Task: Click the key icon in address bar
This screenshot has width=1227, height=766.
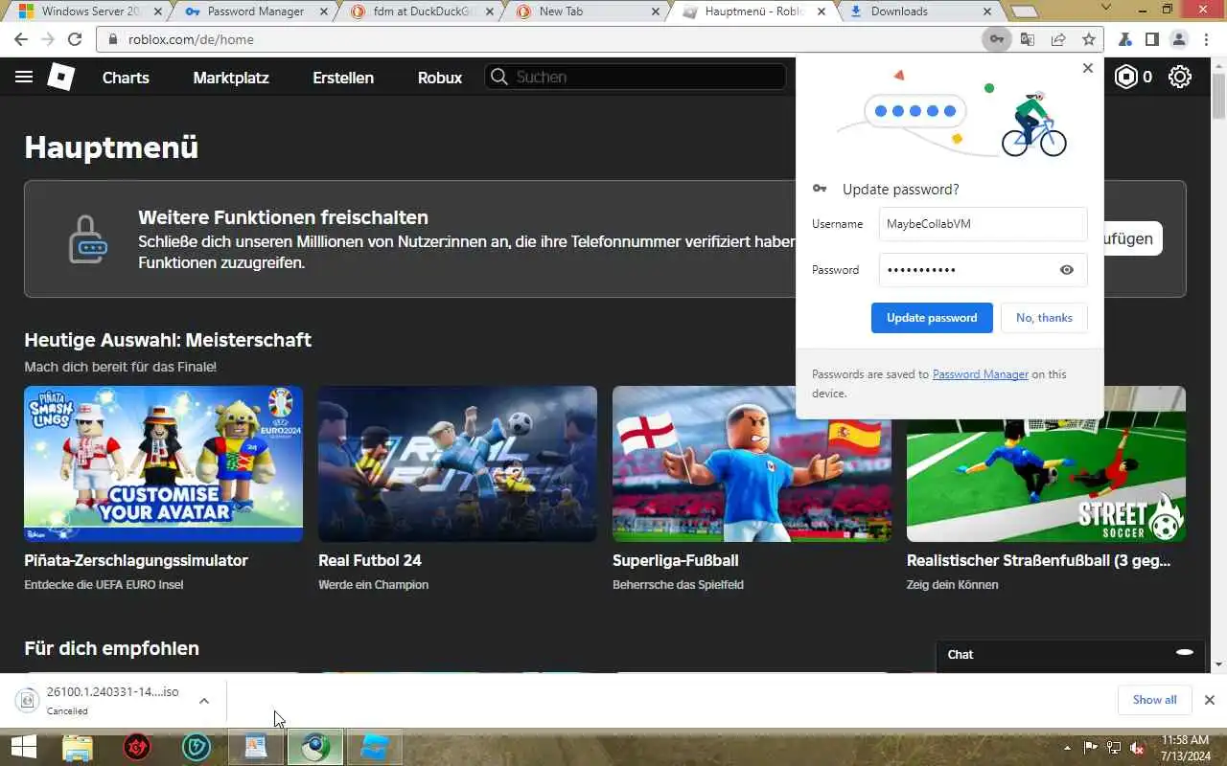Action: (997, 39)
